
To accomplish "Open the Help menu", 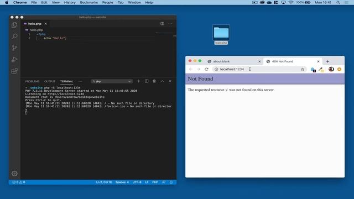I will (149, 2).
